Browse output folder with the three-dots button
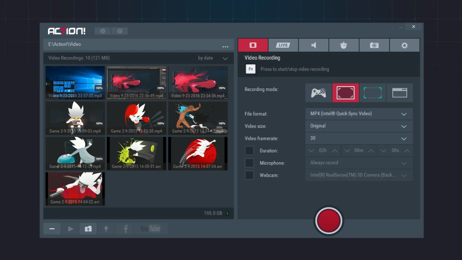 [x=225, y=46]
